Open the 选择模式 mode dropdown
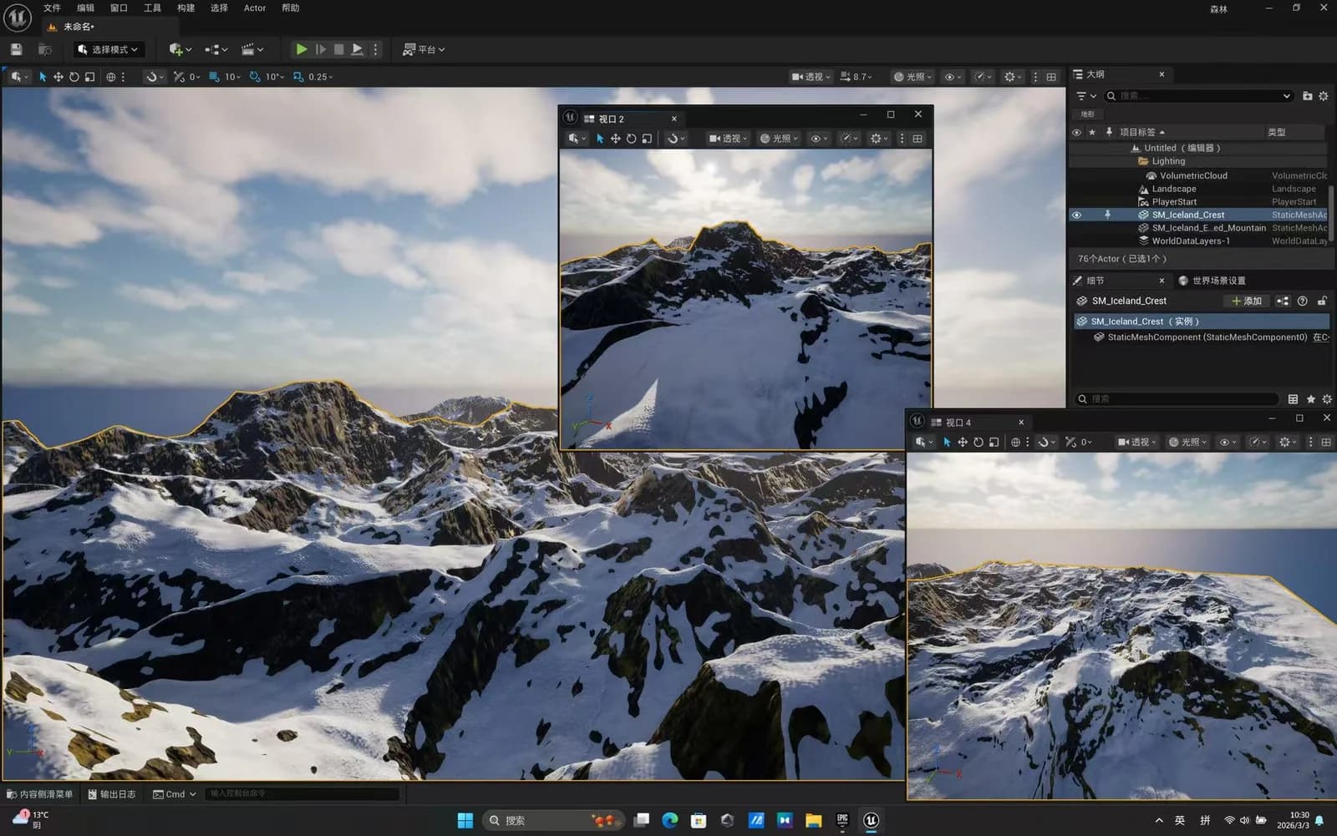 click(109, 49)
